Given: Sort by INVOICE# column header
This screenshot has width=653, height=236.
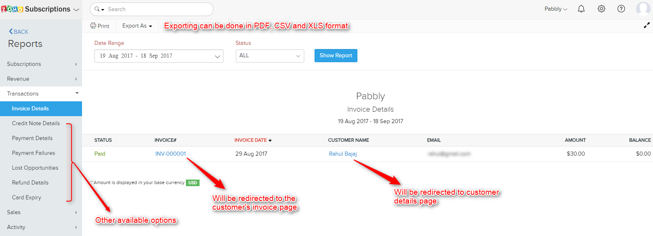Looking at the screenshot, I should pyautogui.click(x=165, y=140).
